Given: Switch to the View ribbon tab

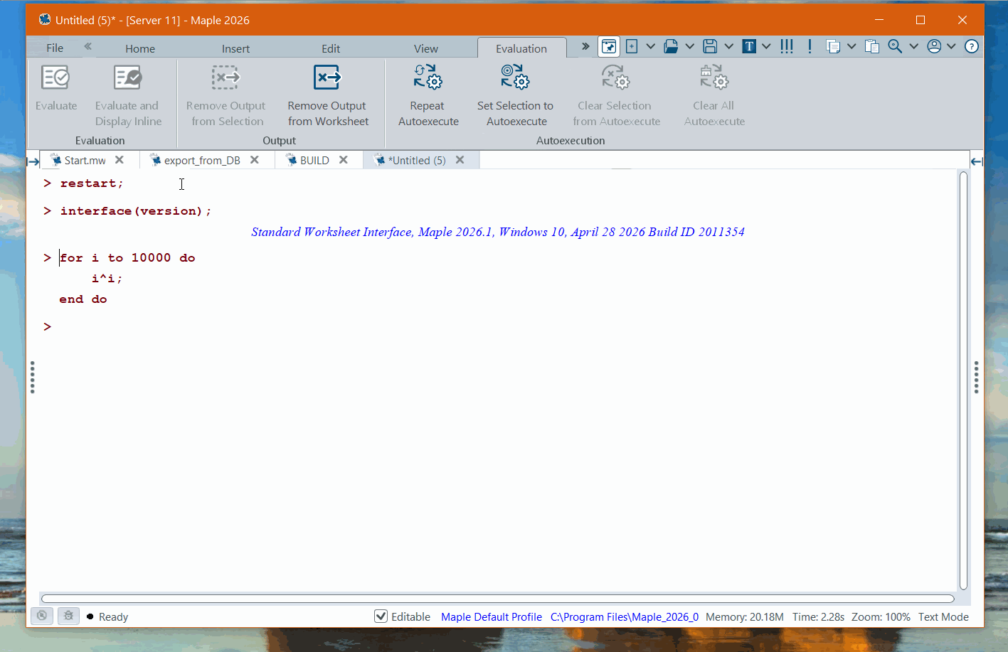Looking at the screenshot, I should pos(426,48).
